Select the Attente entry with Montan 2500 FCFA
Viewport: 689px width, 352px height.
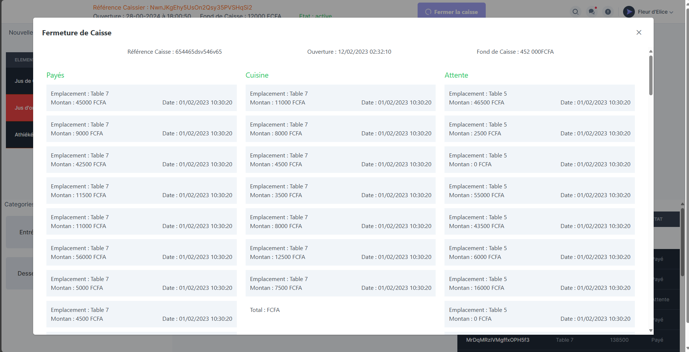click(539, 129)
